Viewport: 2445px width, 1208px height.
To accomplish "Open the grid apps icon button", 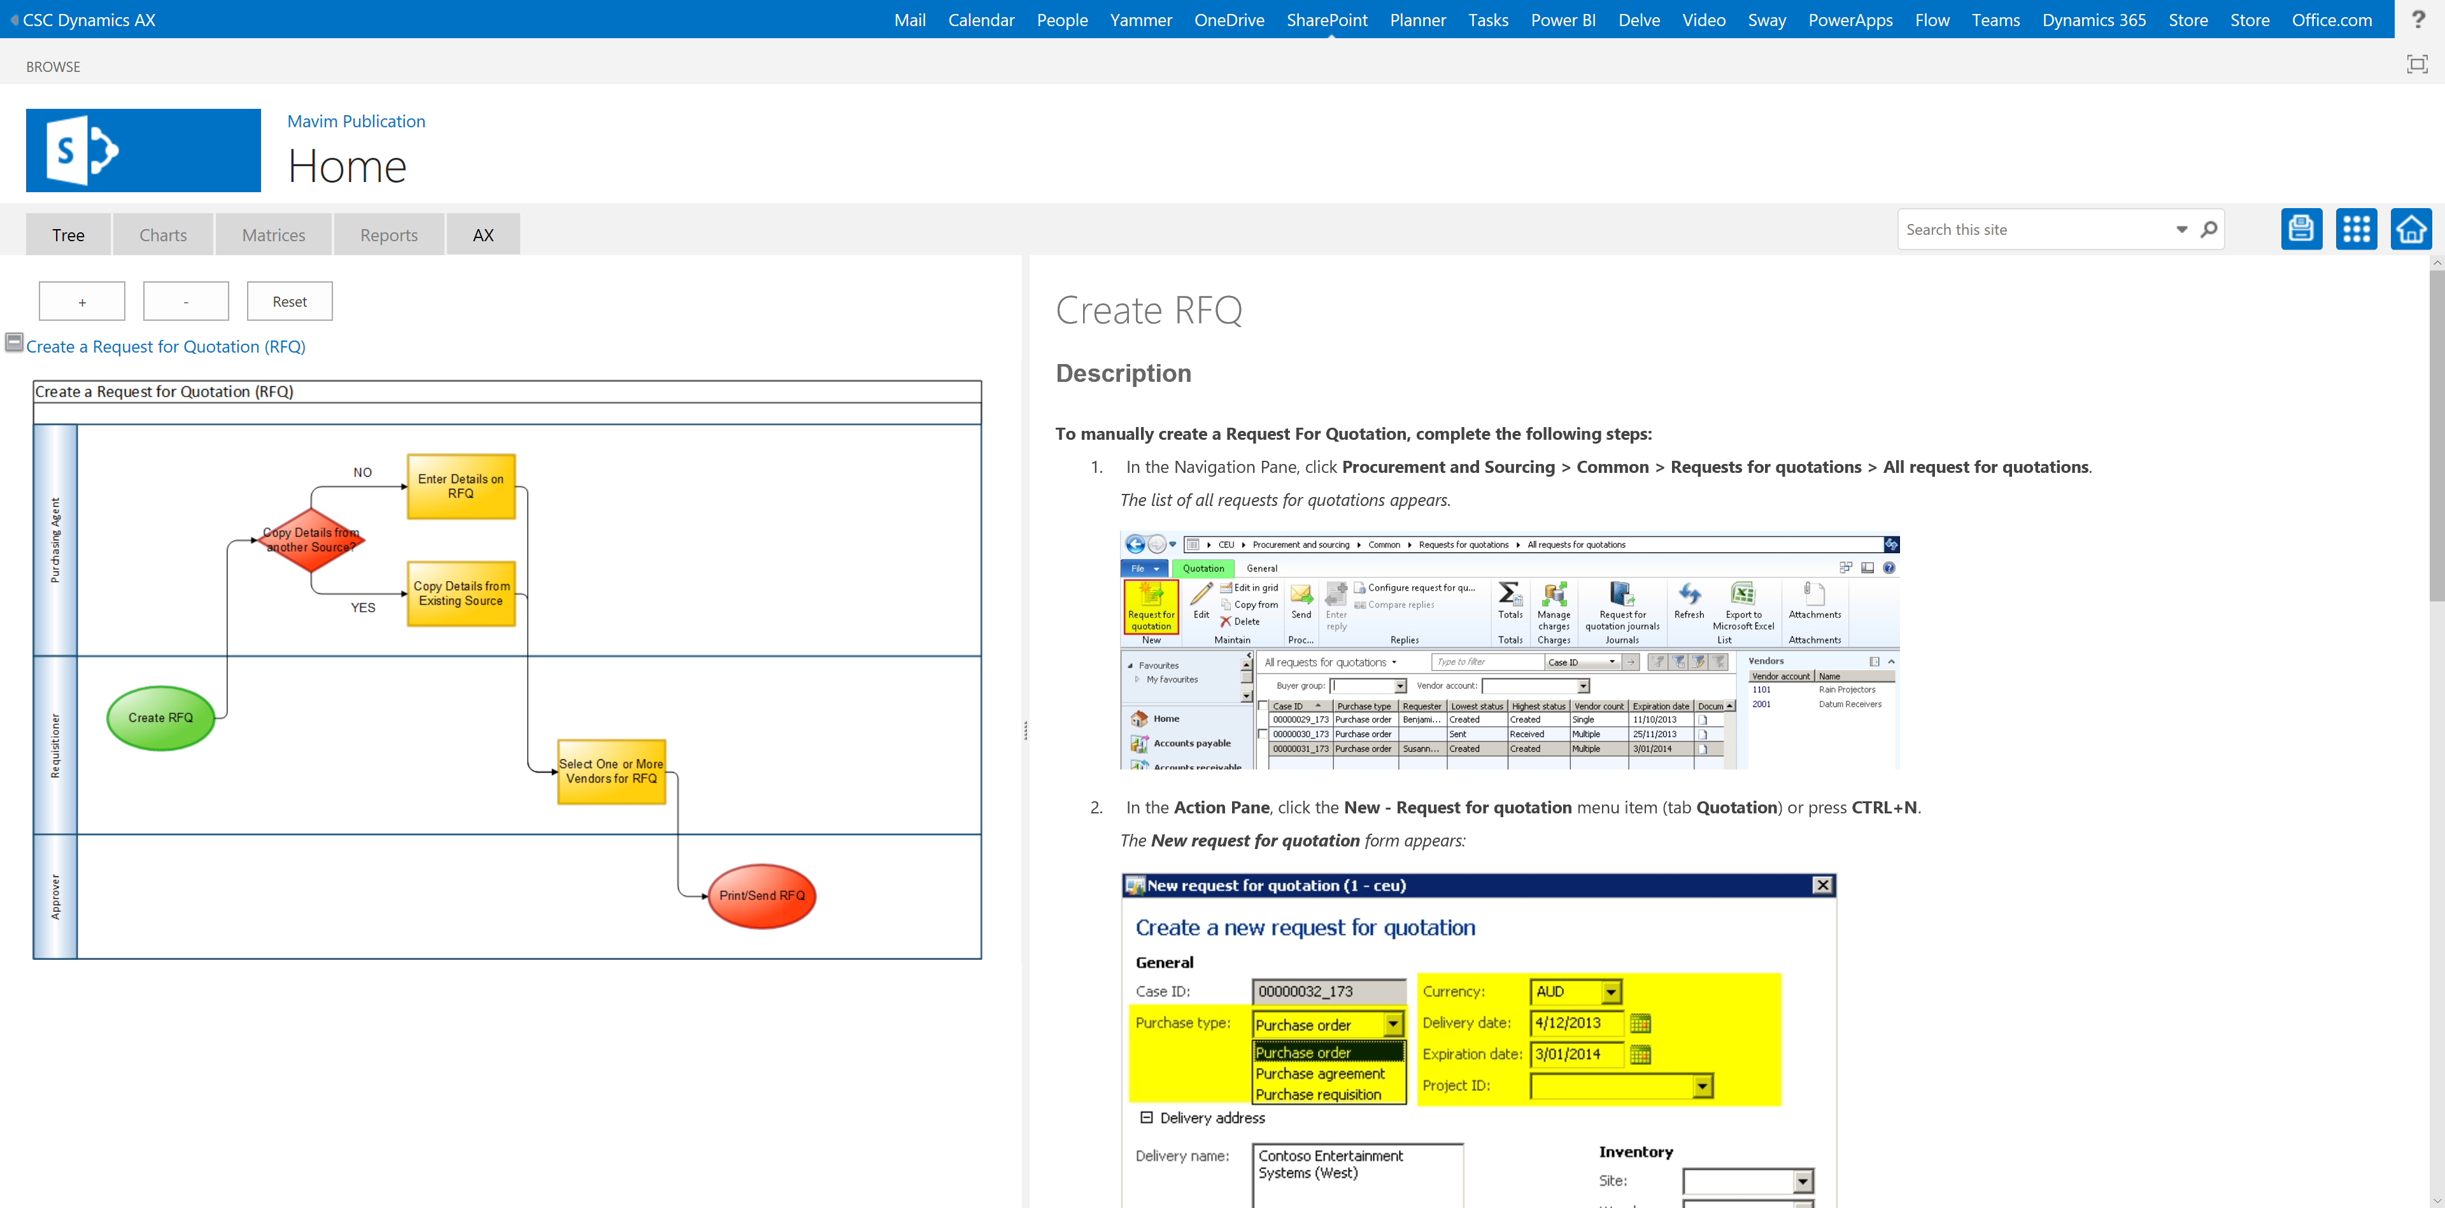I will 2356,228.
